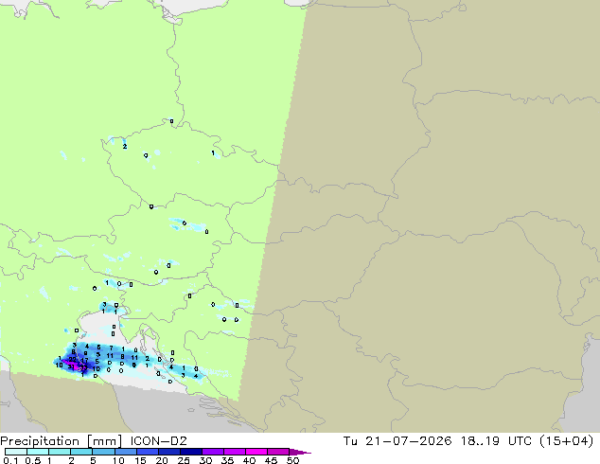Select the 10–15 mm blue legend swatch
600x464 pixels.
tap(126, 452)
